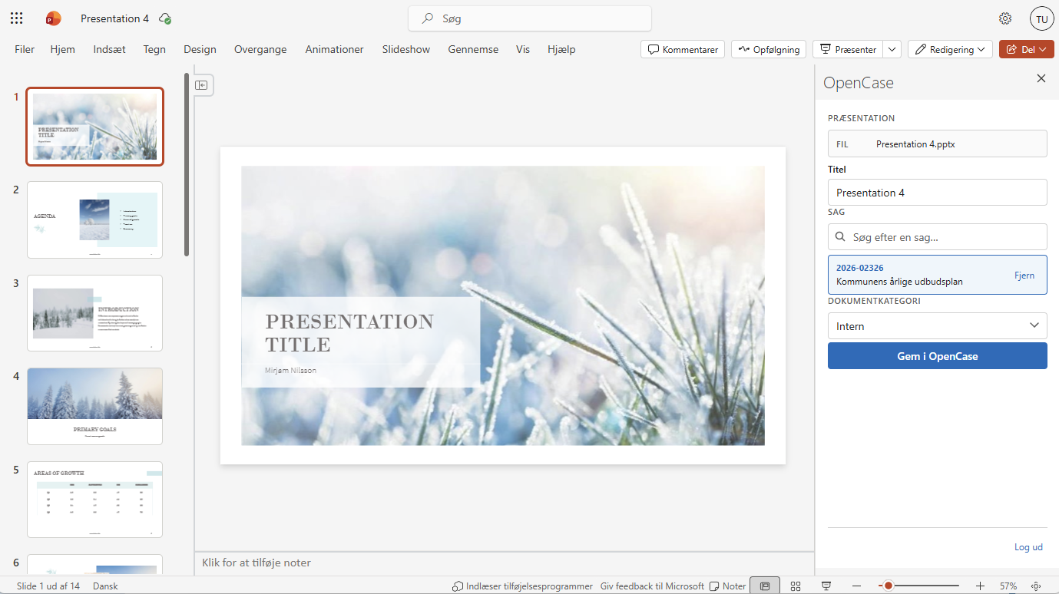
Task: Open the app launcher grid
Action: tap(17, 18)
